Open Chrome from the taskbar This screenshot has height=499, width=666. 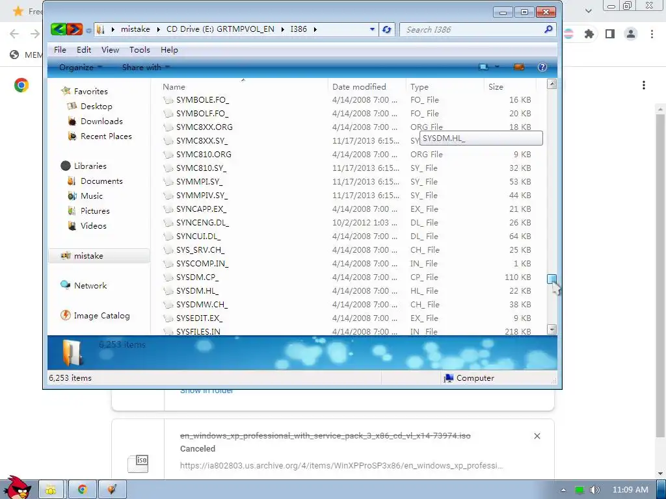(83, 489)
